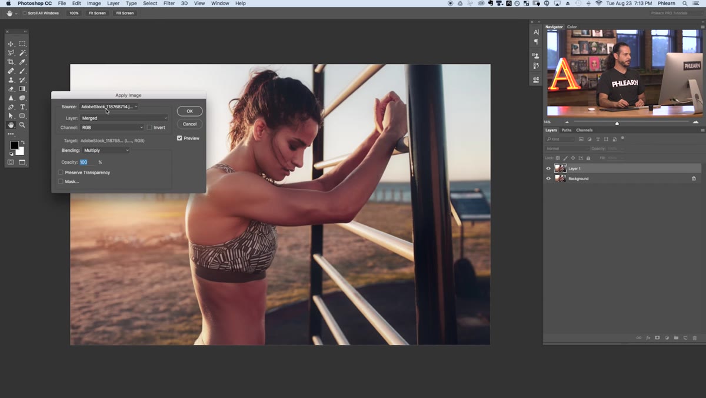Add a layer style with fx icon

(x=648, y=338)
